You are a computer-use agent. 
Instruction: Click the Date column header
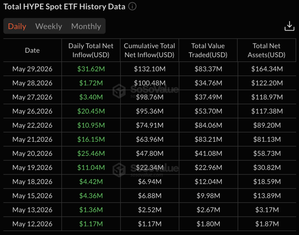pos(32,50)
